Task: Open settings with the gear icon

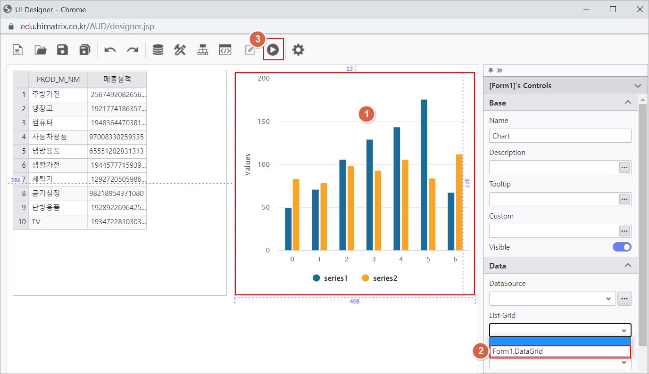Action: pos(298,50)
